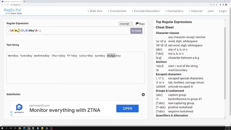
Task: Open the Javascript flavor dropdown
Action: pos(126,24)
